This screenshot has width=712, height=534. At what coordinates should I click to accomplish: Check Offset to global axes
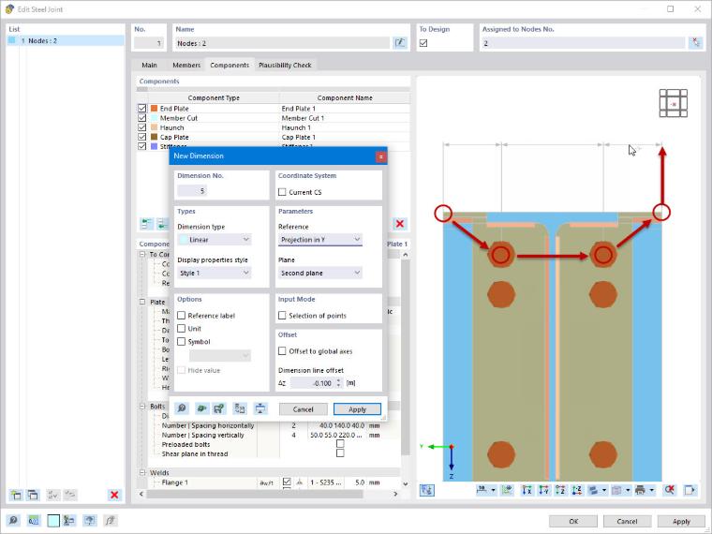tap(282, 351)
